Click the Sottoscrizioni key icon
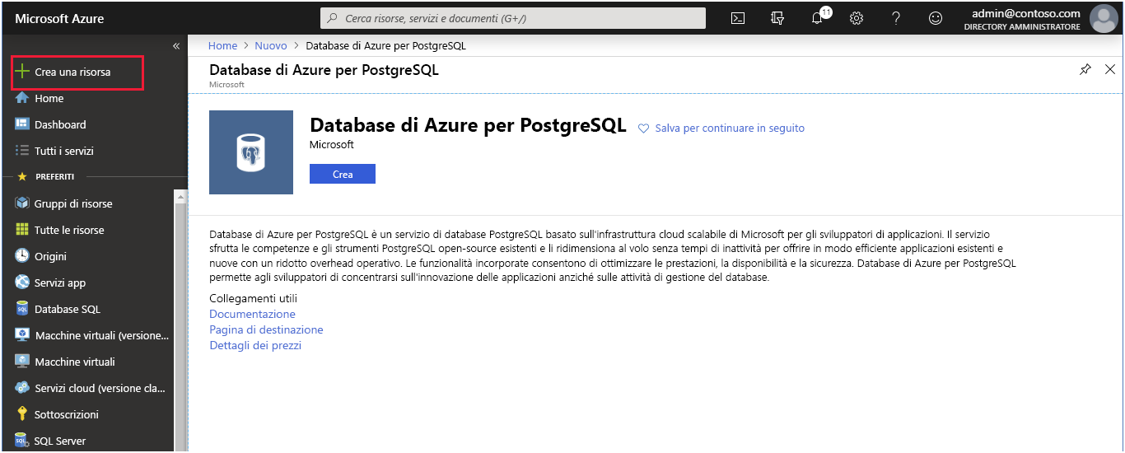1125x453 pixels. click(22, 414)
